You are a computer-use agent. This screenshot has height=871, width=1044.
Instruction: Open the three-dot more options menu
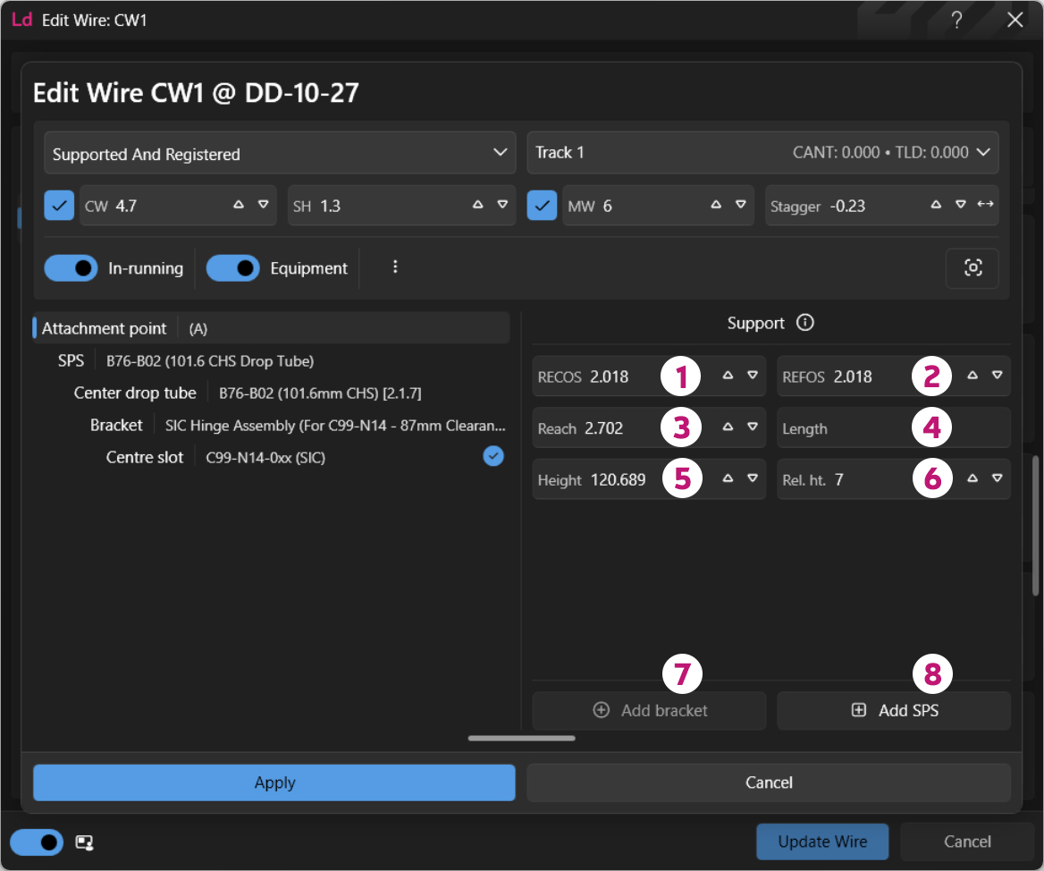(395, 267)
